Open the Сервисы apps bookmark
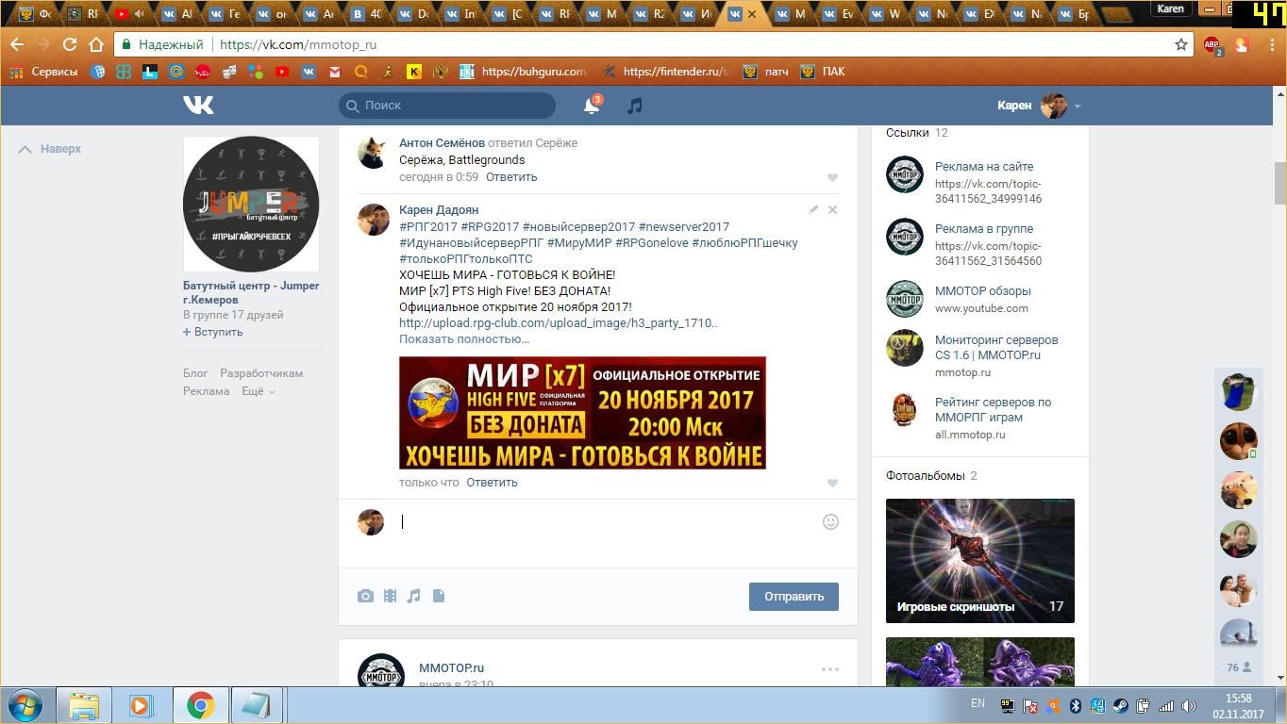Viewport: 1287px width, 724px height. pyautogui.click(x=43, y=72)
